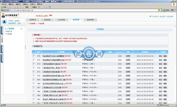The image size is (177, 107).
Task: Check the box for product 965
Action: pyautogui.click(x=34, y=95)
